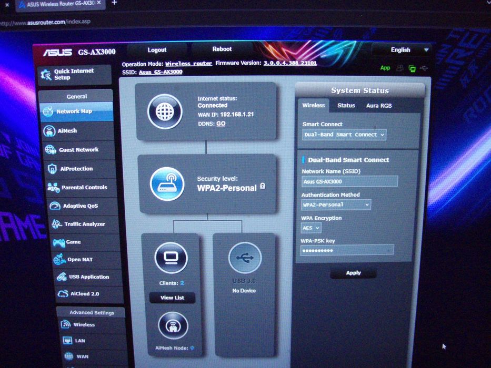Viewport: 491px width, 368px height.
Task: Open LAN advanced settings icon
Action: click(x=68, y=341)
